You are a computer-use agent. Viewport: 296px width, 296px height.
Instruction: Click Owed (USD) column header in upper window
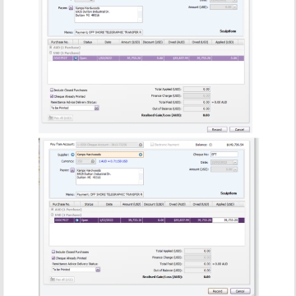(x=200, y=42)
